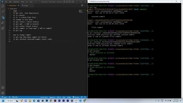Image resolution: width=183 pixels, height=103 pixels.
Task: Click the feedback icon in the status bar
Action: [x=82, y=97]
